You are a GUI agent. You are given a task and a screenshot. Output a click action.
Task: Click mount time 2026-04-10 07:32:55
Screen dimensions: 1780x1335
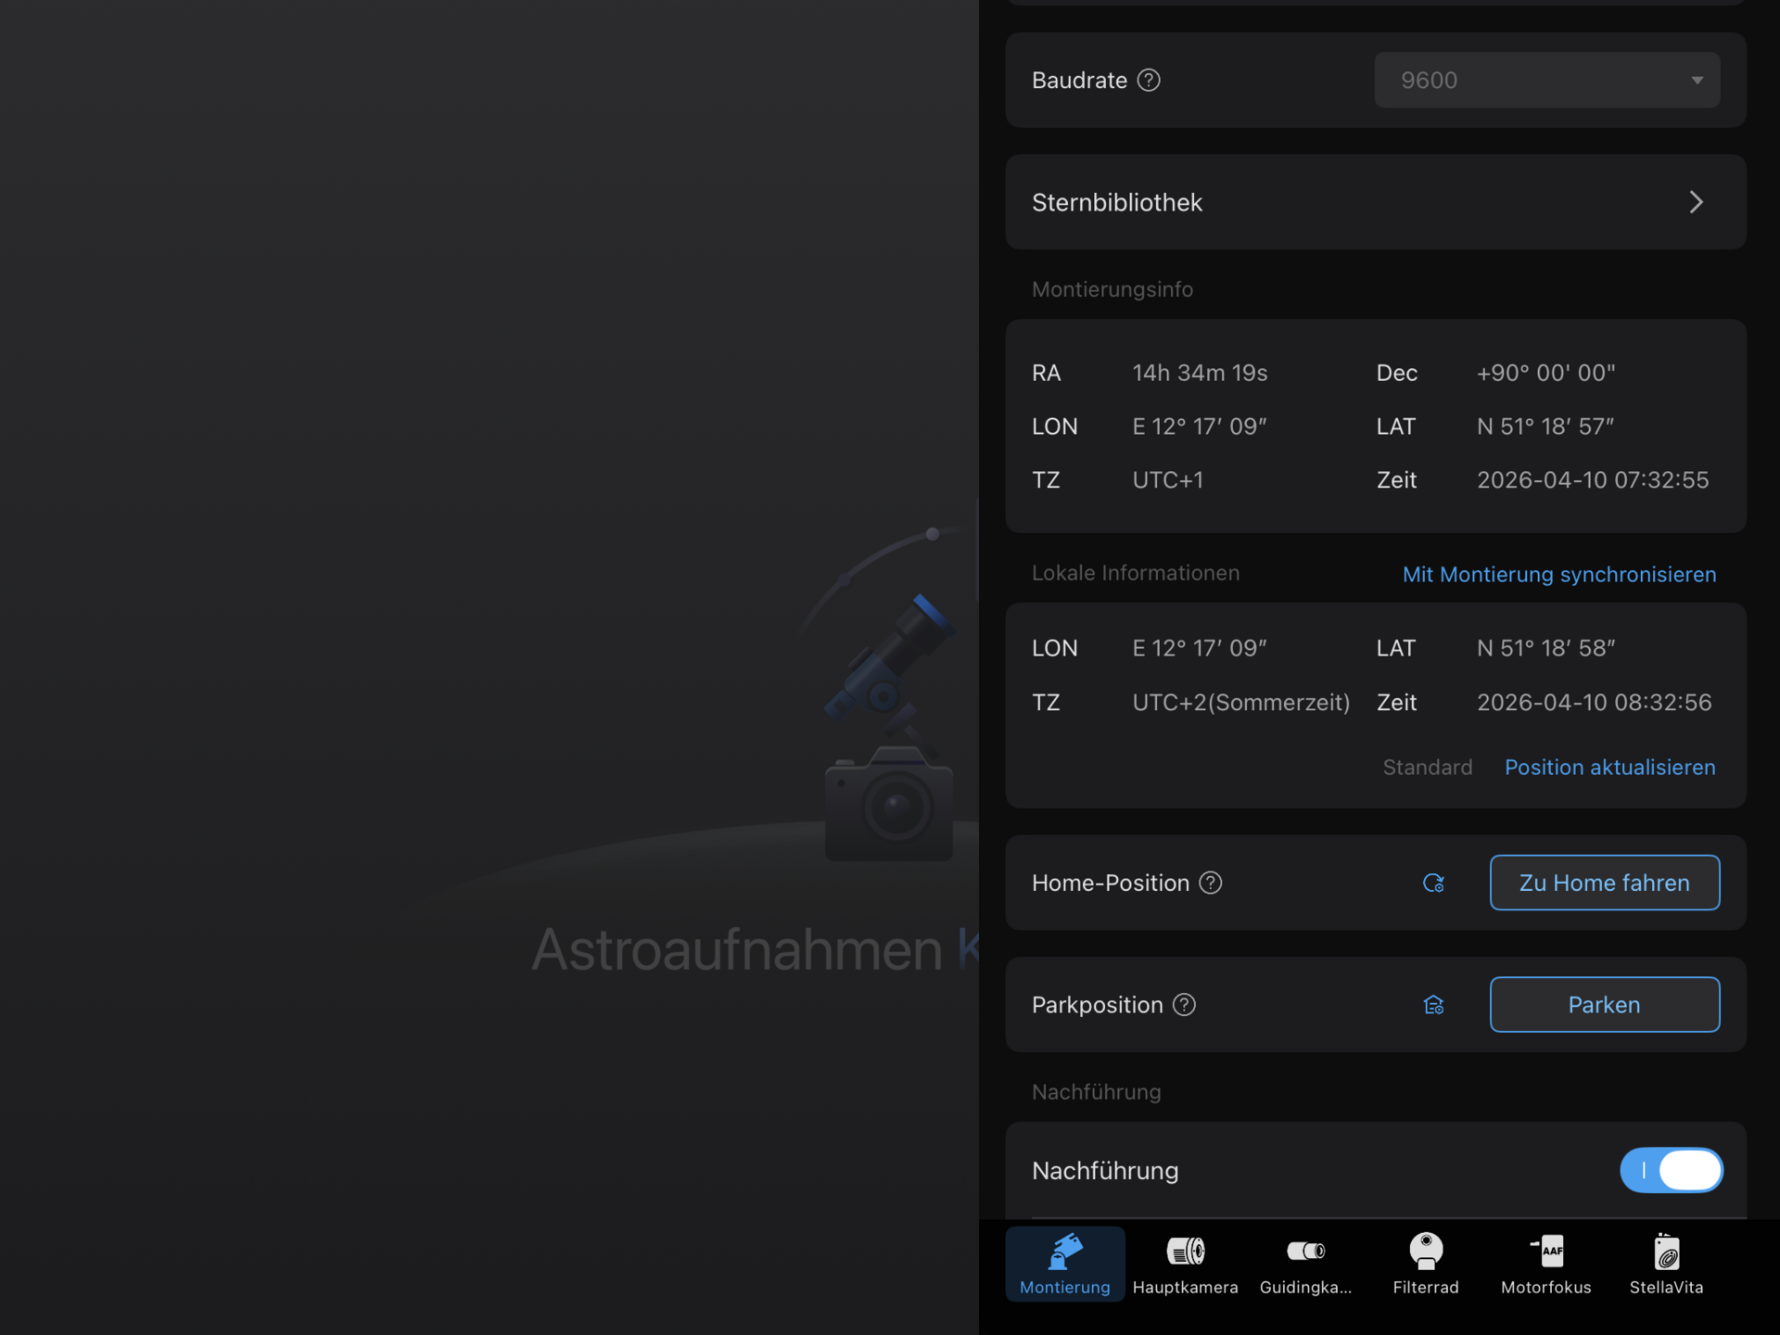coord(1593,480)
